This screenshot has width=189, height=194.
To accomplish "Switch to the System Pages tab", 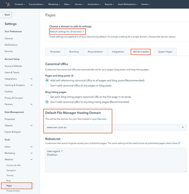I will click(165, 52).
